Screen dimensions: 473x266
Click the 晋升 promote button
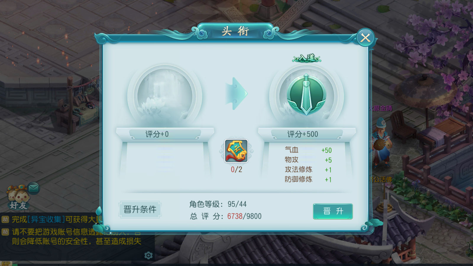coord(333,211)
